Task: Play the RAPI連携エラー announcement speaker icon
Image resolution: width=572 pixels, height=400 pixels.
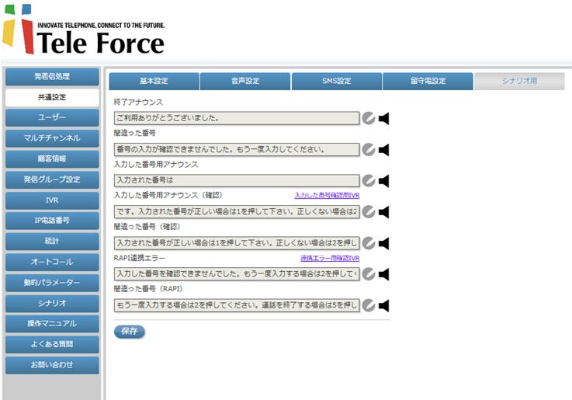Action: coord(383,274)
